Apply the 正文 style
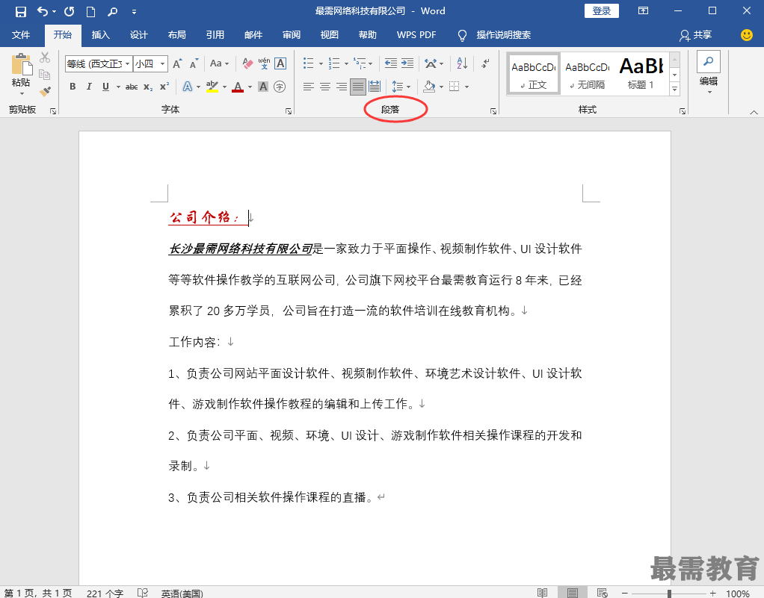The height and width of the screenshot is (598, 764). click(534, 74)
